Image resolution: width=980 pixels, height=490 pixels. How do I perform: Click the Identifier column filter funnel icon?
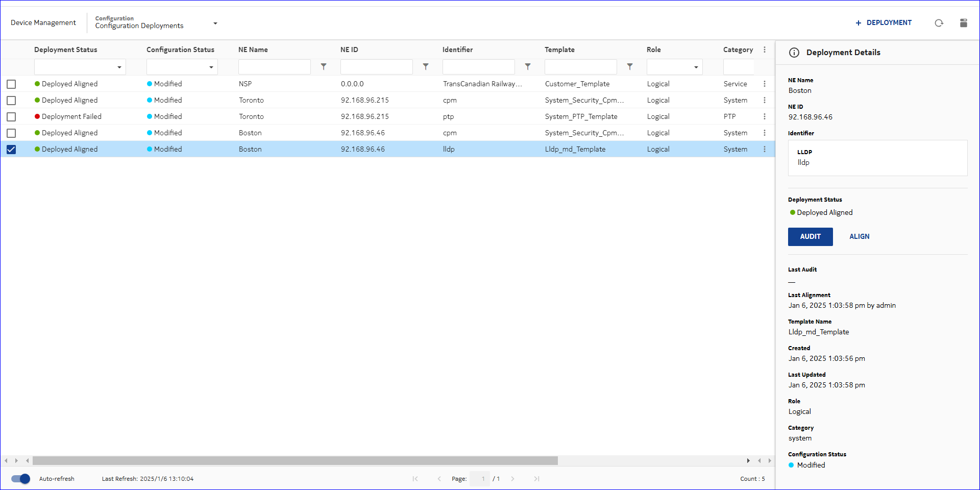(528, 67)
